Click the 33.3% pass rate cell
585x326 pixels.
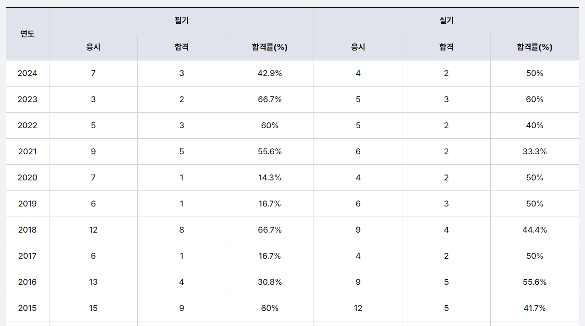(x=534, y=152)
